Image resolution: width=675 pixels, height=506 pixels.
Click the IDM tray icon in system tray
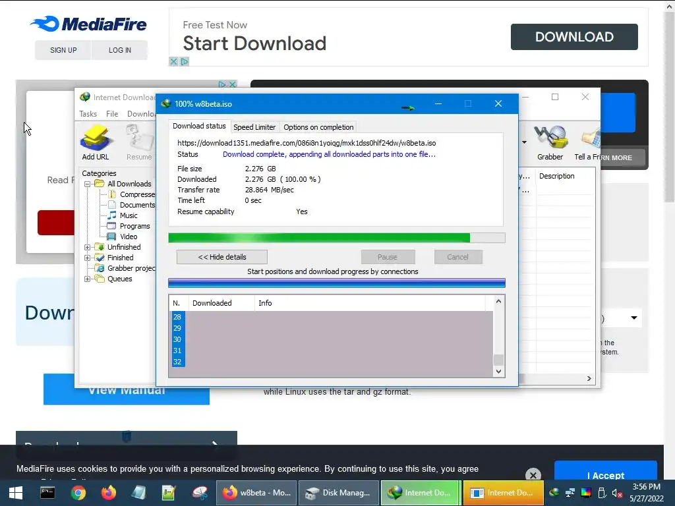[x=554, y=493]
